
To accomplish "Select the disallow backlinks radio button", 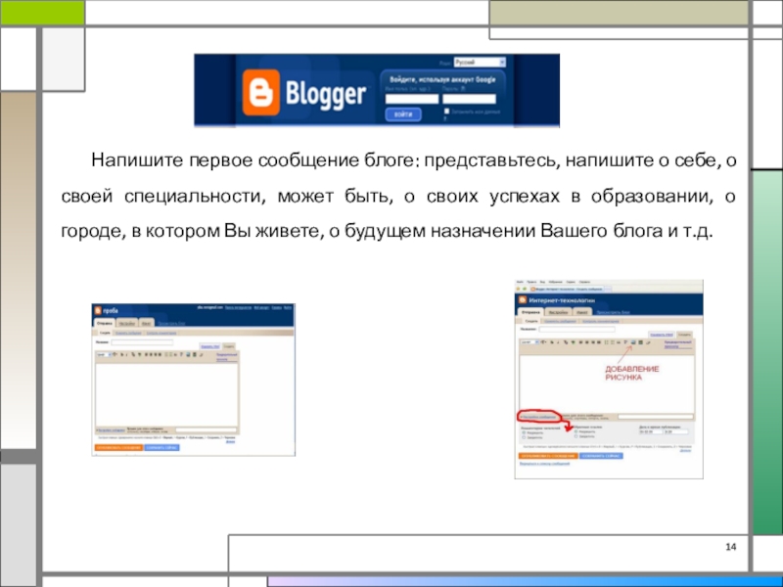I will (x=576, y=436).
